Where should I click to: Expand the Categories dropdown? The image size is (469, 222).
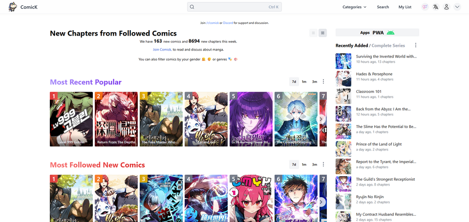click(355, 7)
